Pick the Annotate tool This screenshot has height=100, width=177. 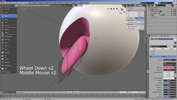coord(9,29)
